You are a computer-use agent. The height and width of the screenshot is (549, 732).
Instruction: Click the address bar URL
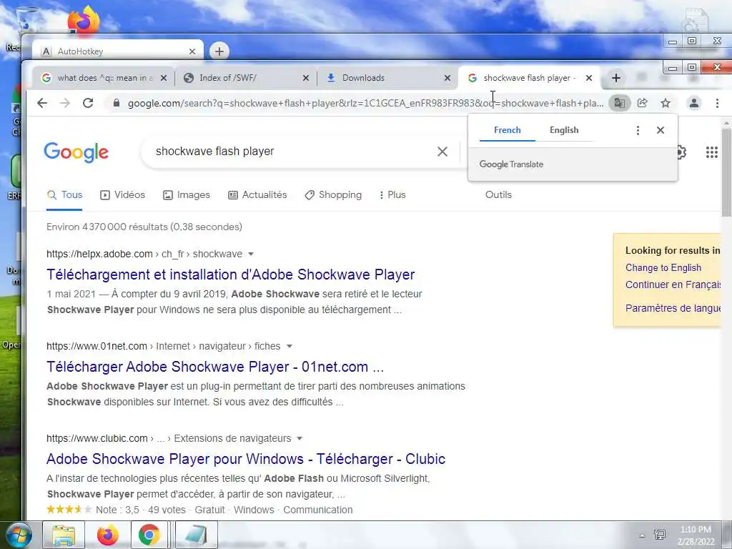click(x=365, y=103)
